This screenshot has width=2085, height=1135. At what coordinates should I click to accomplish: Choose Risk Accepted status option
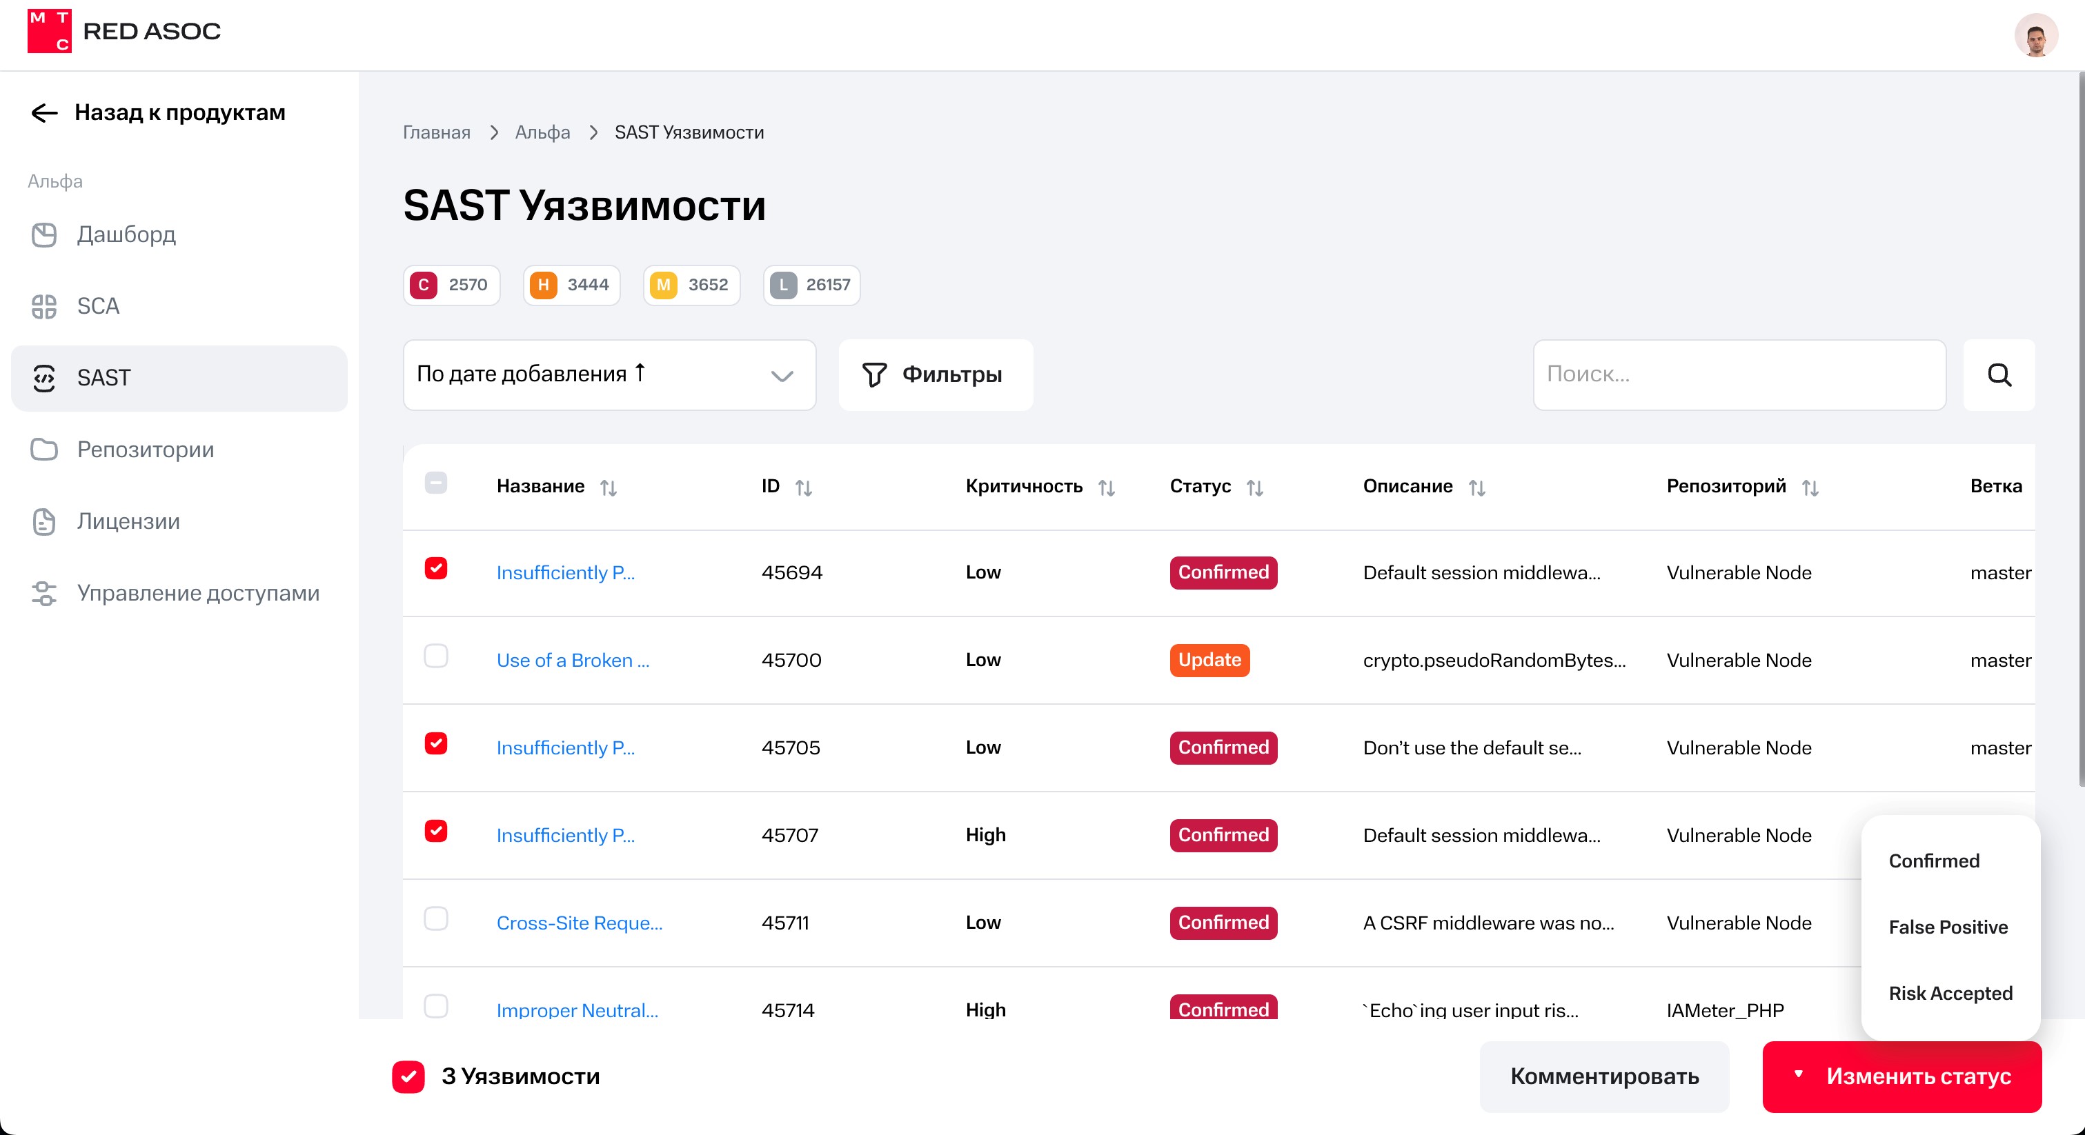[1949, 993]
